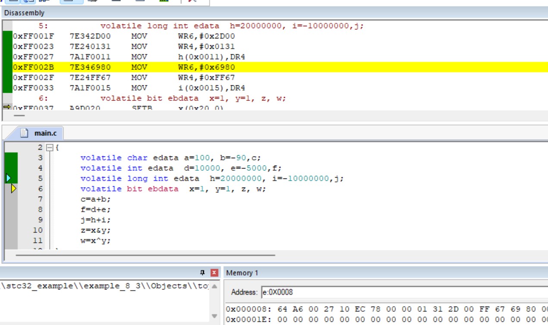Click code line 5 volatile long int declaration
This screenshot has height=325, width=548.
[212, 178]
